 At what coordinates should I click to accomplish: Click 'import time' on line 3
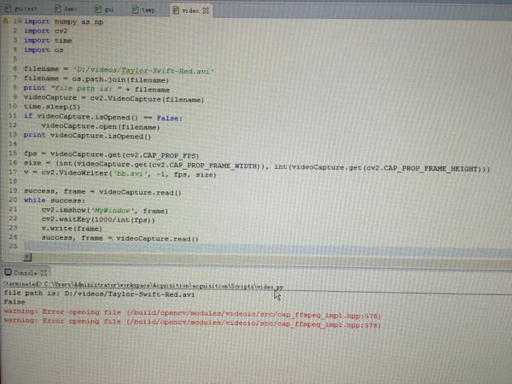coord(48,40)
